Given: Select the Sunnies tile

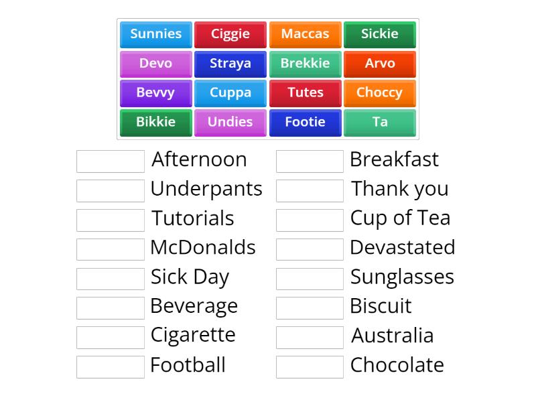Looking at the screenshot, I should [x=155, y=34].
